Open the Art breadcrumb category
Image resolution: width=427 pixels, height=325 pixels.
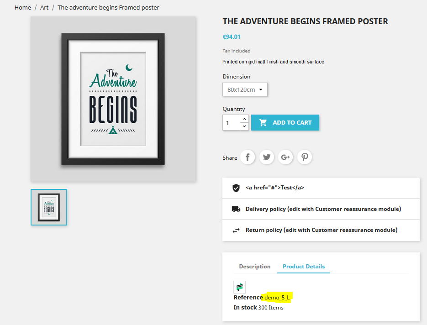coord(44,8)
